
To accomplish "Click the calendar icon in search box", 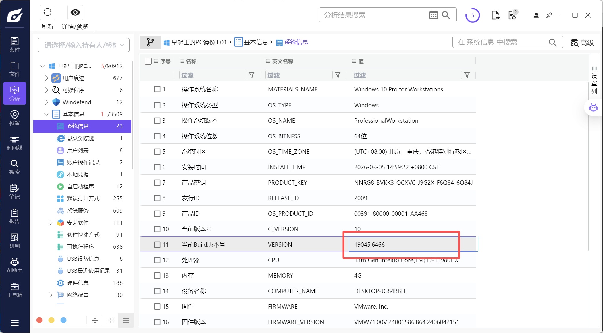I will pyautogui.click(x=433, y=15).
